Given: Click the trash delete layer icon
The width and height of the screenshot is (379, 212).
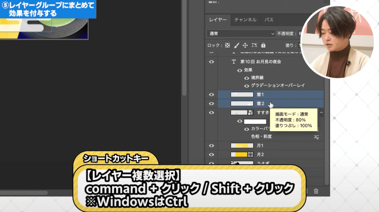Looking at the screenshot, I should pos(316,191).
